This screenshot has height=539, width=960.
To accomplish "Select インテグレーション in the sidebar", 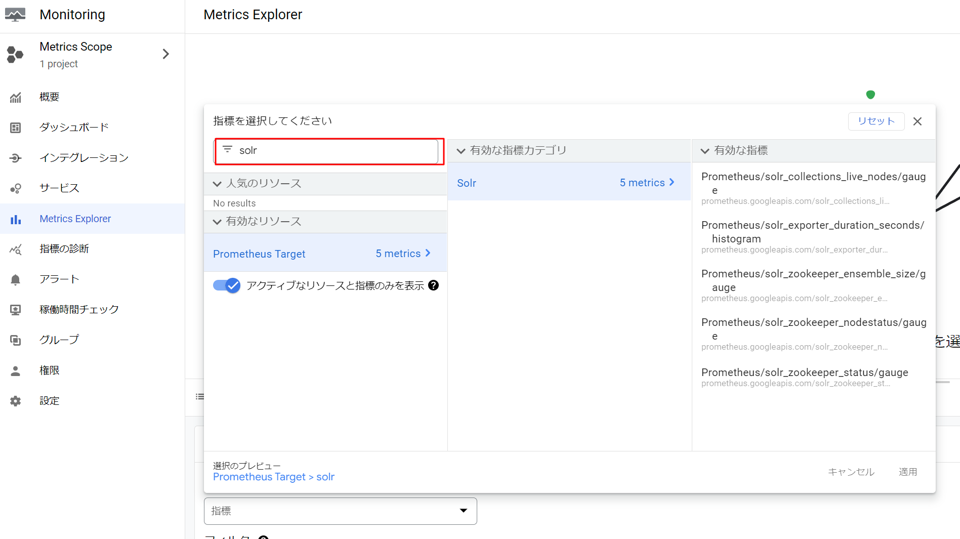I will coord(84,157).
